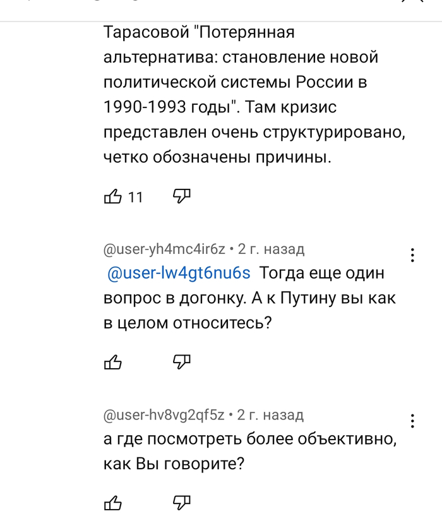Tap the comment text 'как Вы говорите?'
Viewport: 442px width, 516px height.
(174, 464)
